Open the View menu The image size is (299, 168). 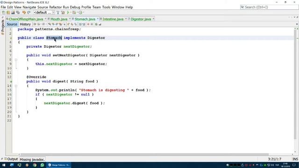coord(18,7)
